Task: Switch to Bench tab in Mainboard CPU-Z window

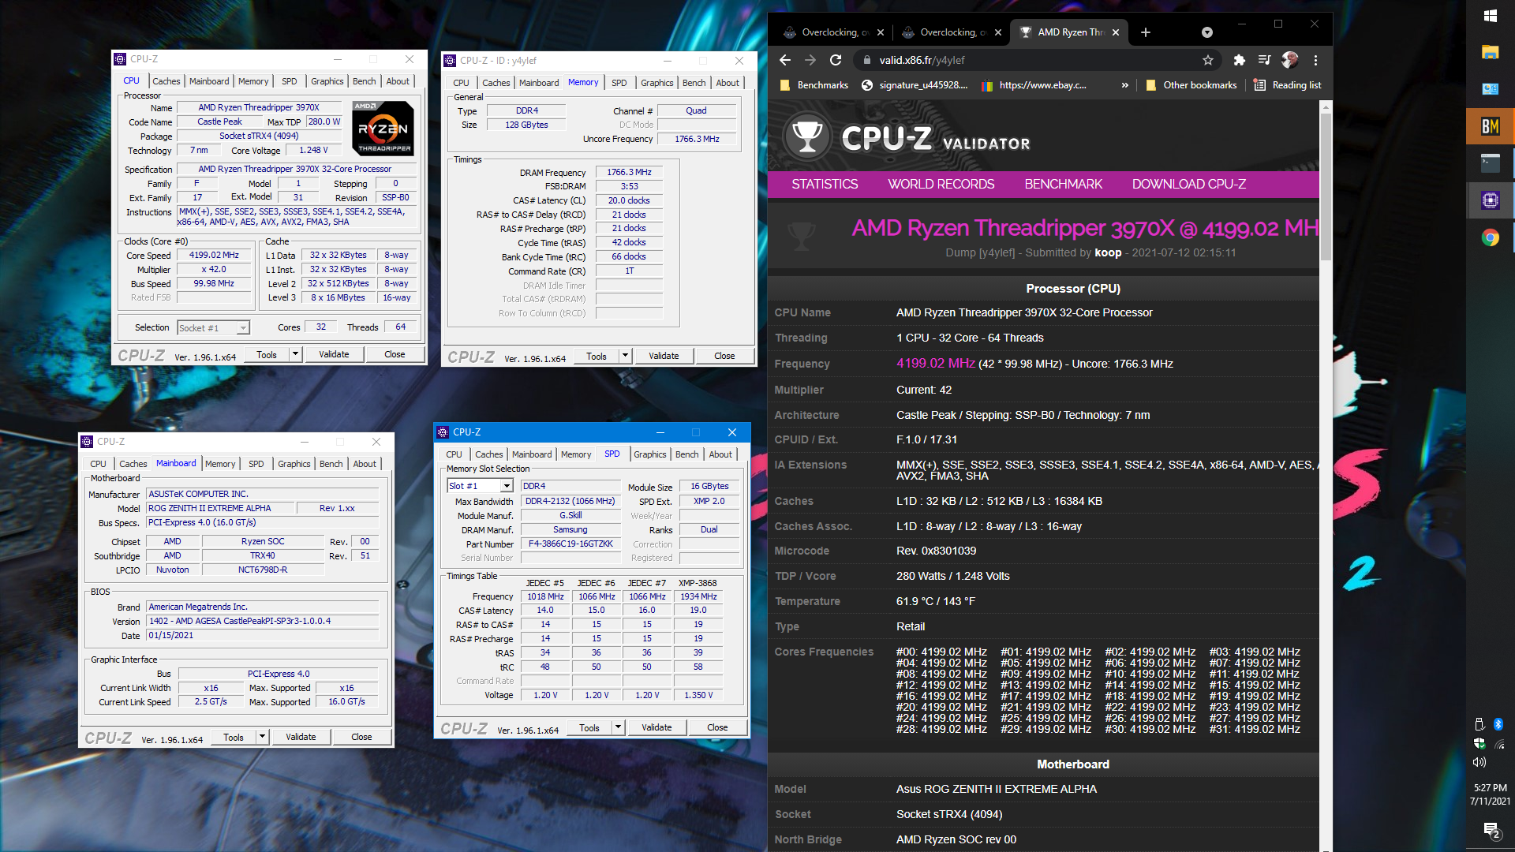Action: pos(331,464)
